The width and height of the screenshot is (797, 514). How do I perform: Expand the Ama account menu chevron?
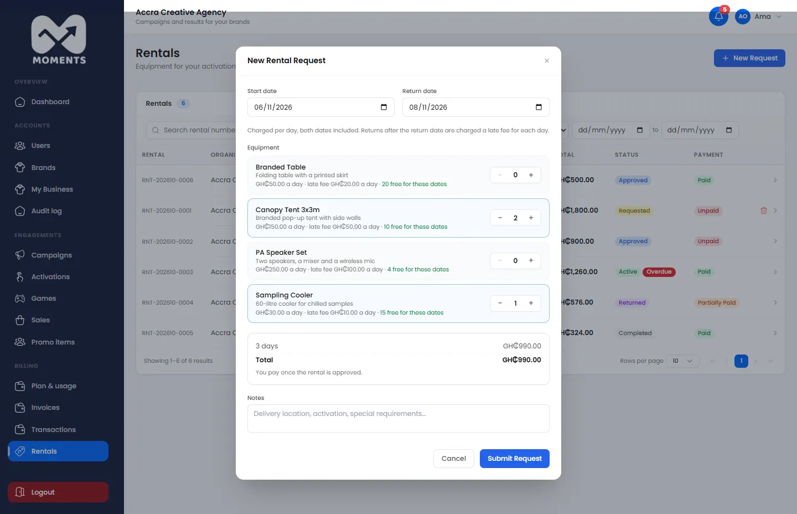[779, 17]
